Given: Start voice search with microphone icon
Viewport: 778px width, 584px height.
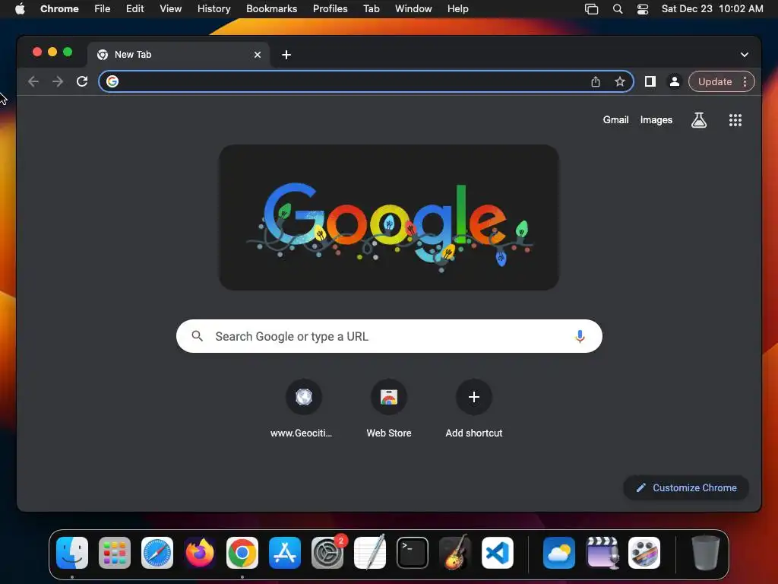Looking at the screenshot, I should tap(580, 336).
